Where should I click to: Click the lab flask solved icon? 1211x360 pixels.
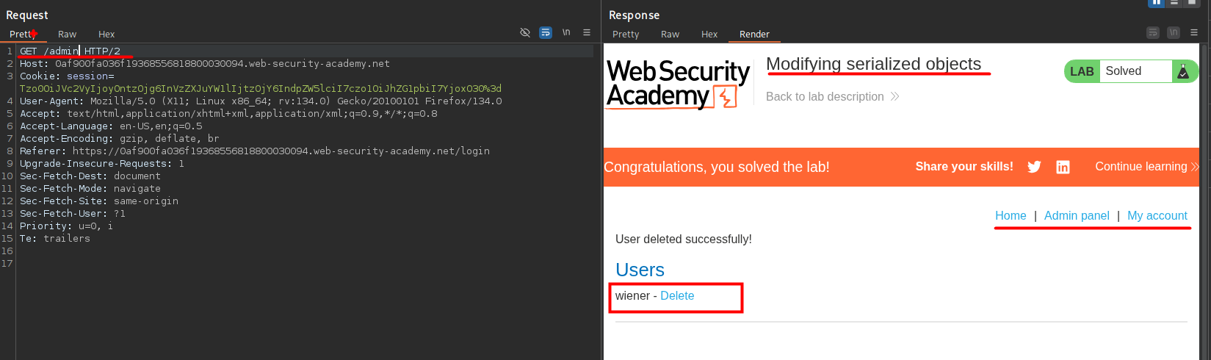1183,71
